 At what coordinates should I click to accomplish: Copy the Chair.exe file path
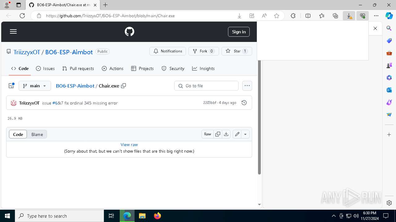(x=123, y=86)
